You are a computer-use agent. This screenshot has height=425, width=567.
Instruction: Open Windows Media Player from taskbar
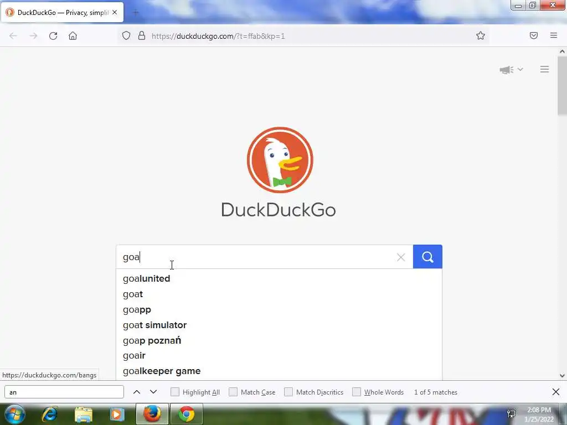coord(117,414)
